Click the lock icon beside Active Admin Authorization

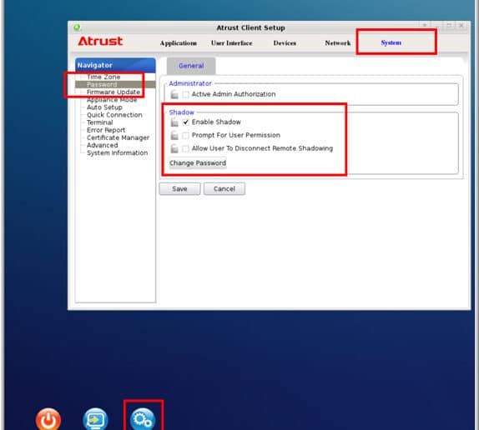[174, 94]
